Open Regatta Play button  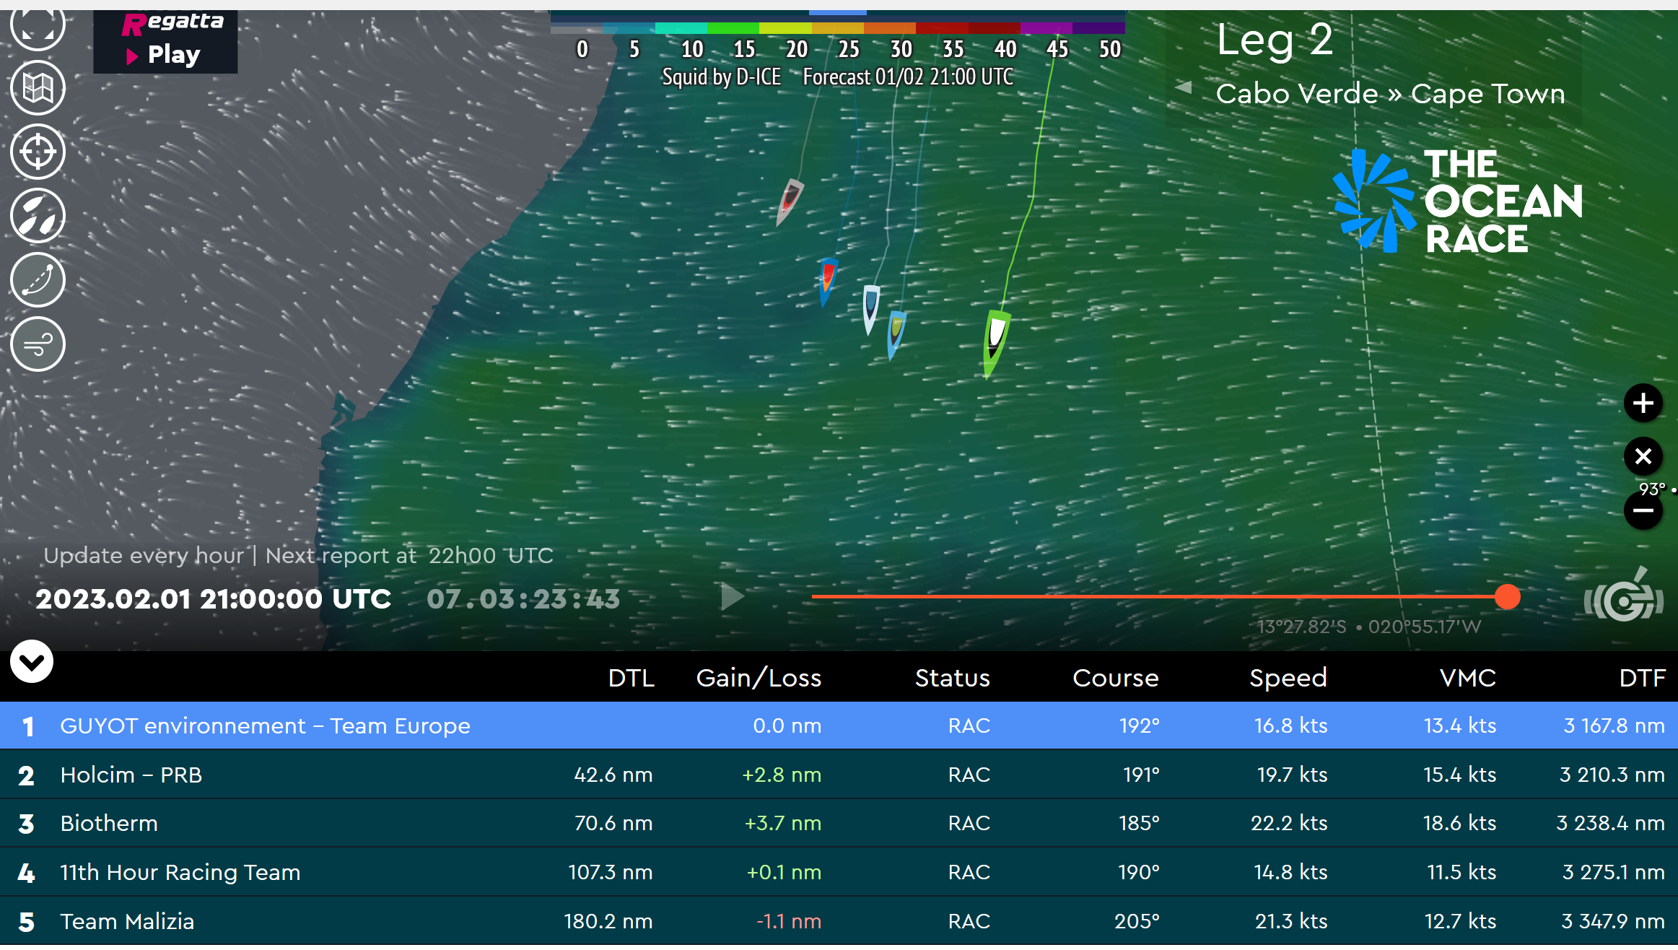pos(165,41)
